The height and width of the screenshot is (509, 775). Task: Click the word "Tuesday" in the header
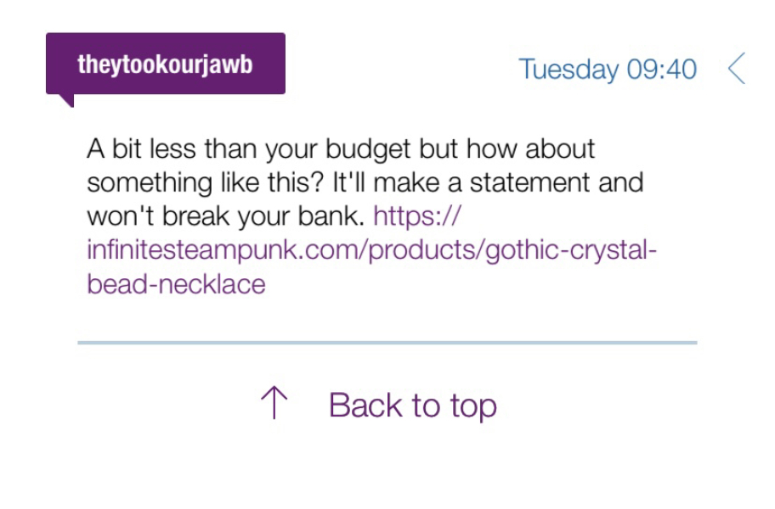point(569,69)
